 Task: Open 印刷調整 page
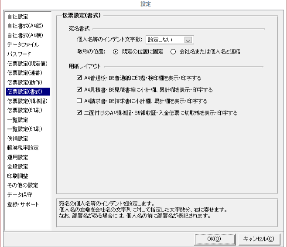coord(18,176)
